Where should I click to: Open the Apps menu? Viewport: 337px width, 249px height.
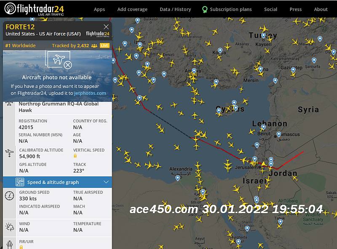coord(99,9)
